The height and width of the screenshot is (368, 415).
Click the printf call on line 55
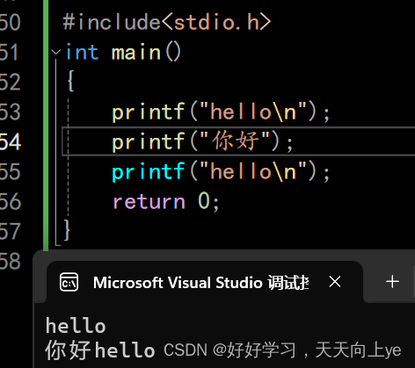pos(221,172)
